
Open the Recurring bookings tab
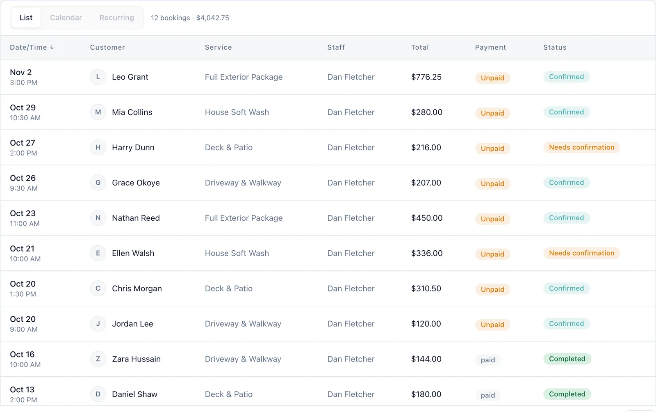(x=116, y=18)
